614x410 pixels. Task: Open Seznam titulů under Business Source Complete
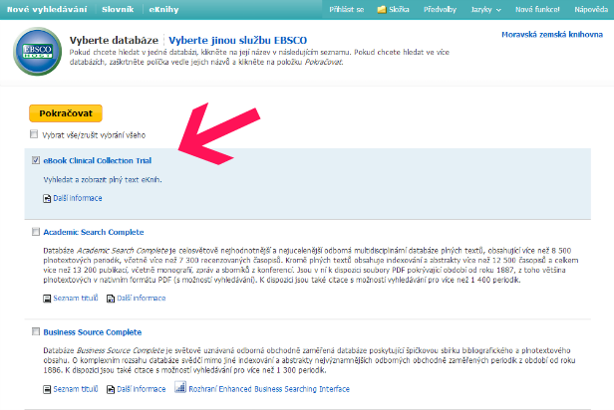click(x=76, y=389)
